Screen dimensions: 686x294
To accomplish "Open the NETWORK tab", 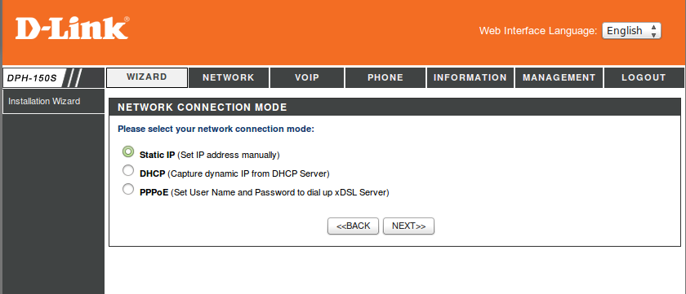I will [x=229, y=77].
